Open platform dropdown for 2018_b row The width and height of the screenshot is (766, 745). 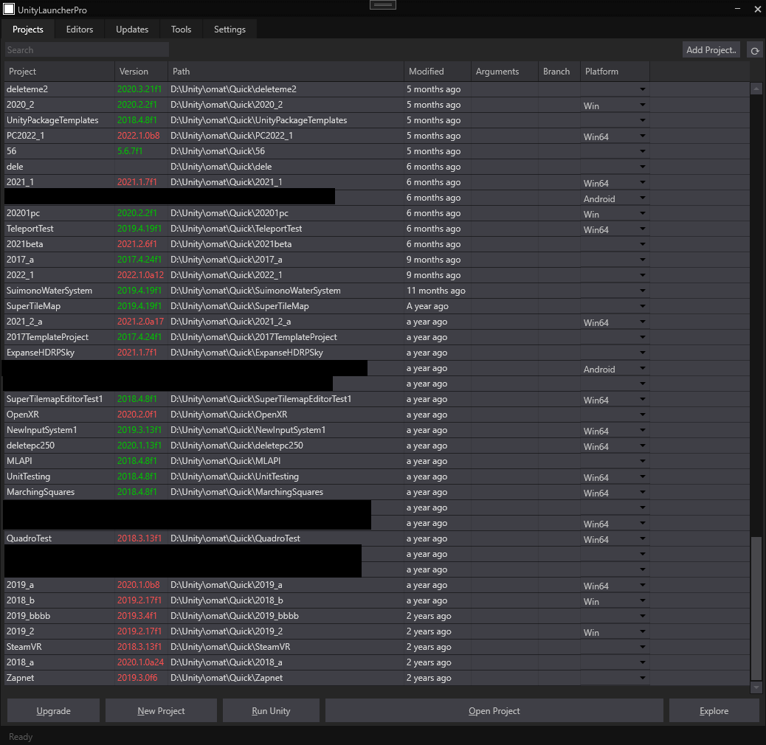(643, 600)
